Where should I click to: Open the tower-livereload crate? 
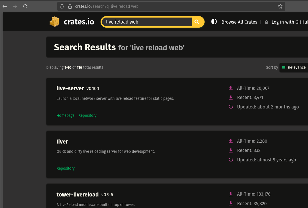coord(78,194)
